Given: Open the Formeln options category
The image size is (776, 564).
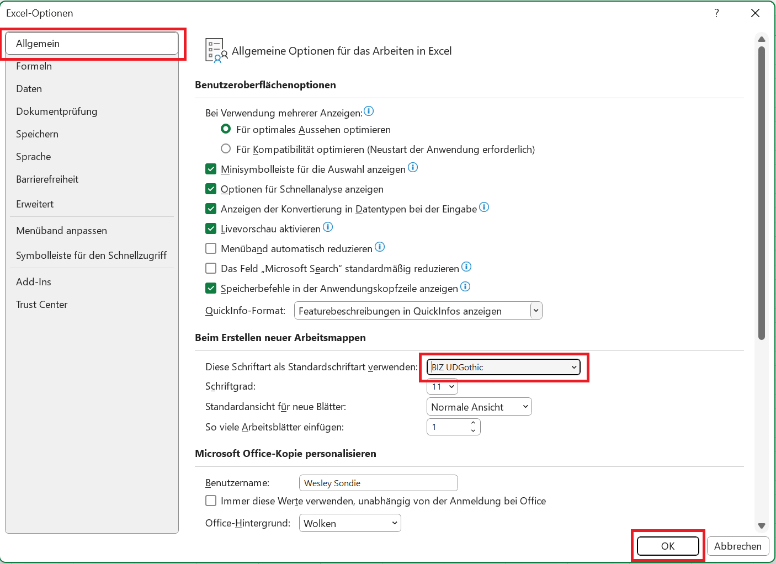Looking at the screenshot, I should (34, 66).
